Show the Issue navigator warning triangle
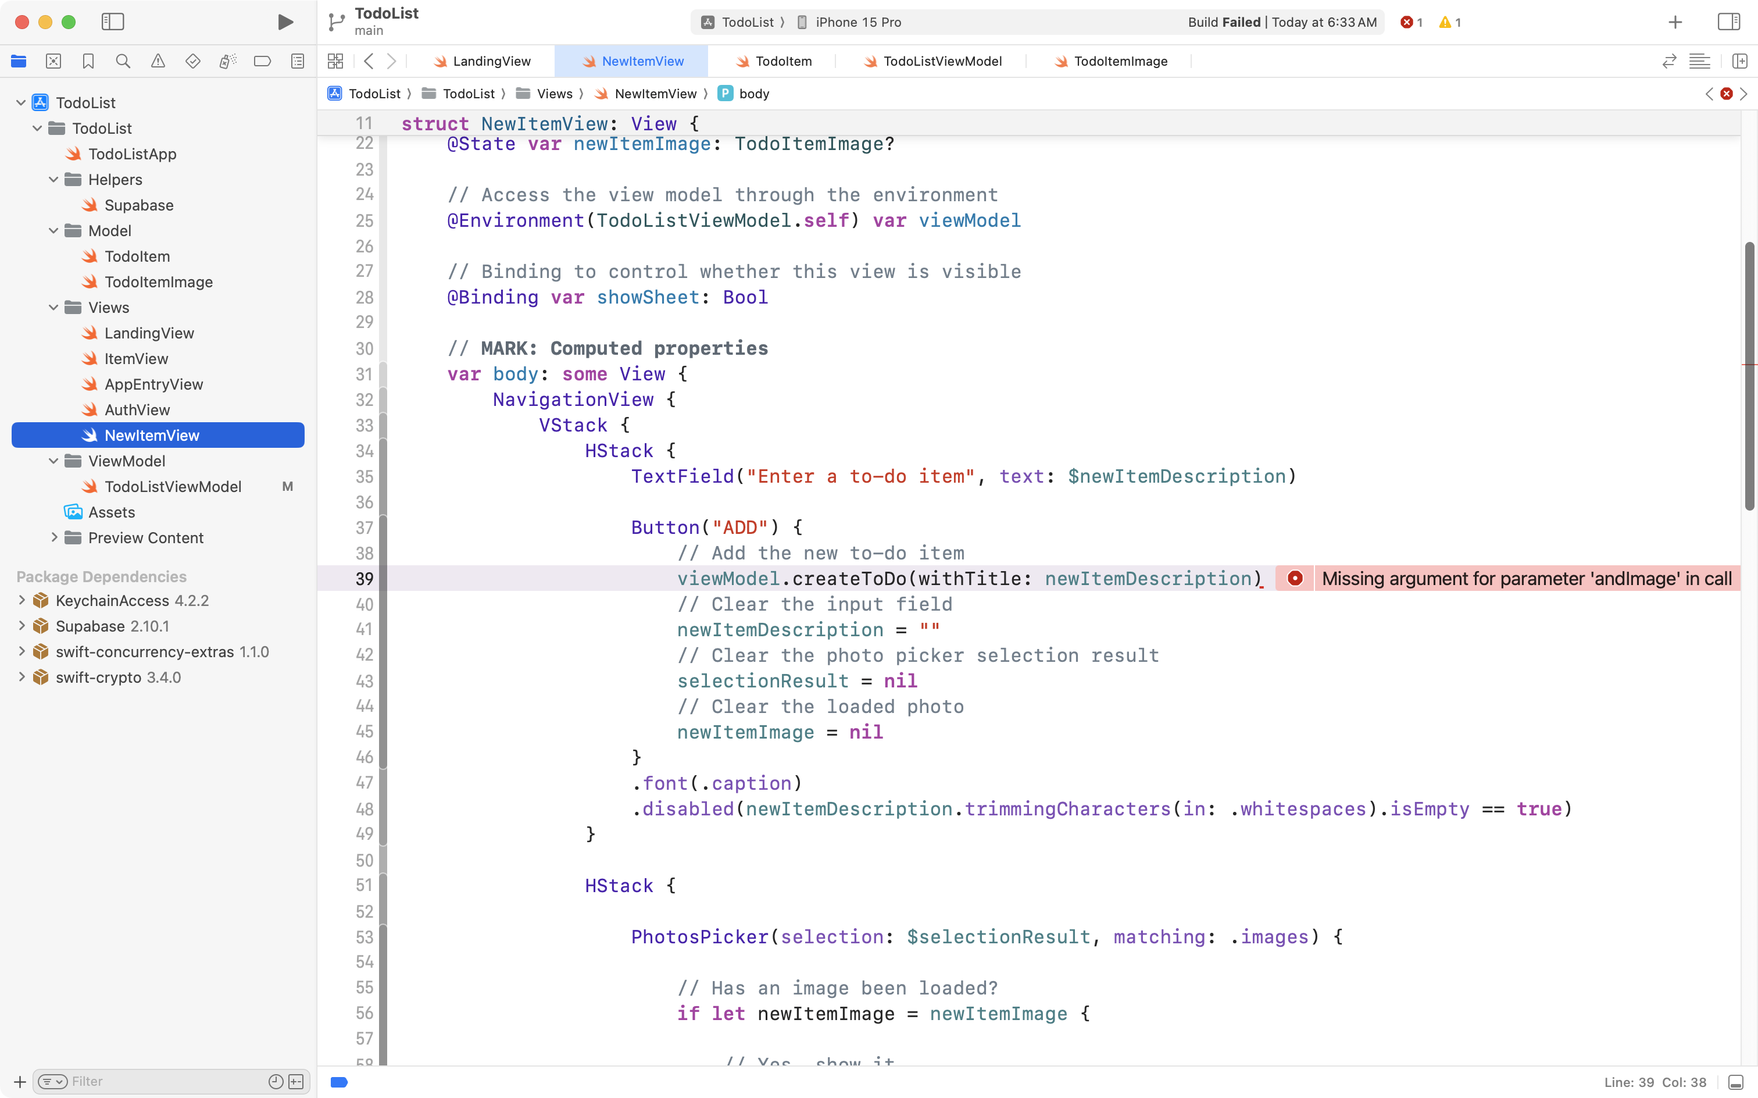The height and width of the screenshot is (1098, 1758). tap(158, 61)
